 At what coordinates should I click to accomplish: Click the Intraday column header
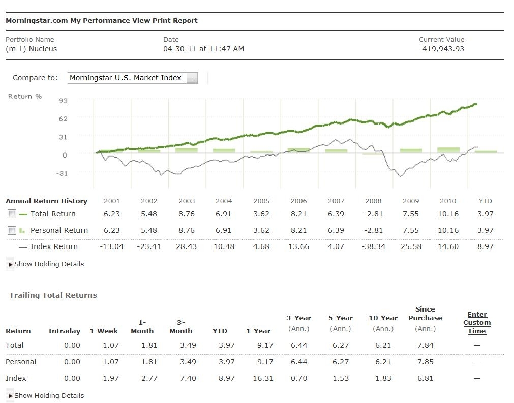click(64, 331)
